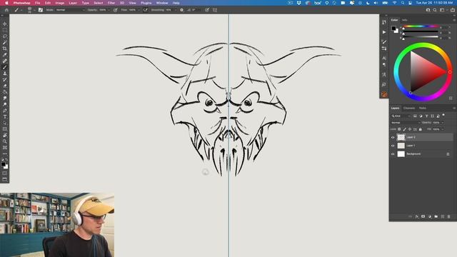
Task: Open the Filter menu
Action: (111, 3)
